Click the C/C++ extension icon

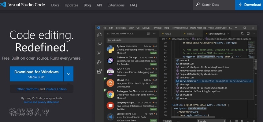[x=110, y=72]
